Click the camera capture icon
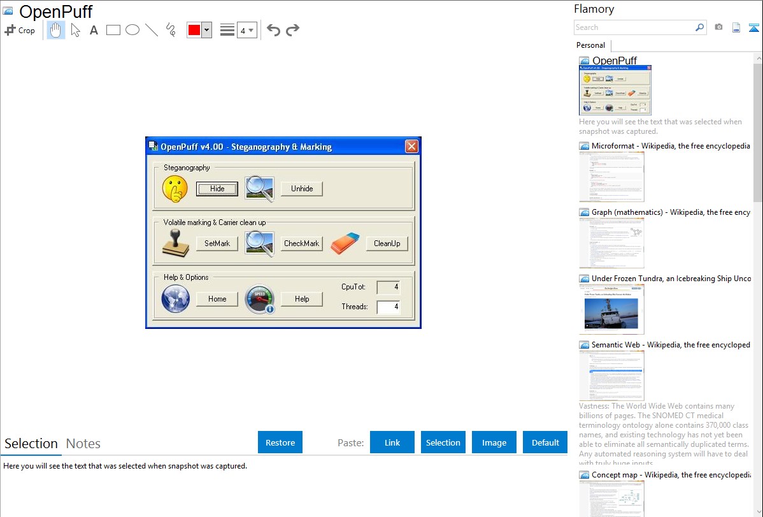763x517 pixels. [x=718, y=27]
